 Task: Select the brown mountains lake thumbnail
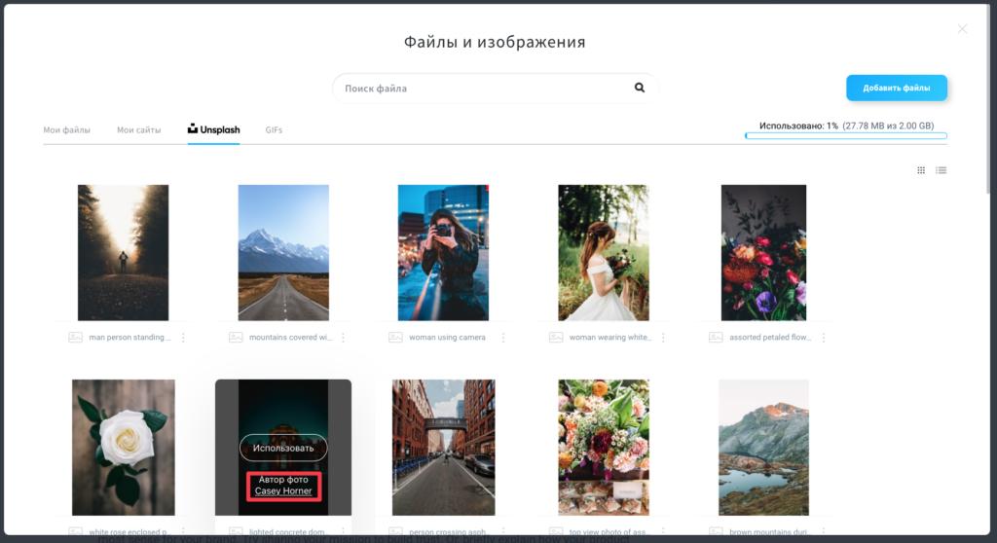(763, 448)
